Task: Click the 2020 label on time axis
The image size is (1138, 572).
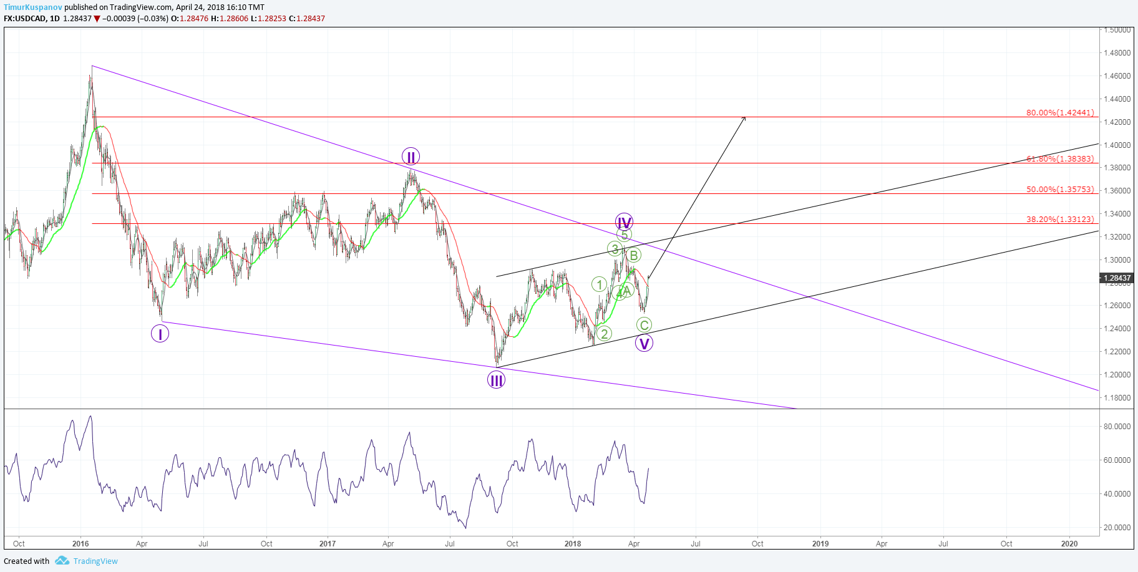Action: pos(1069,544)
